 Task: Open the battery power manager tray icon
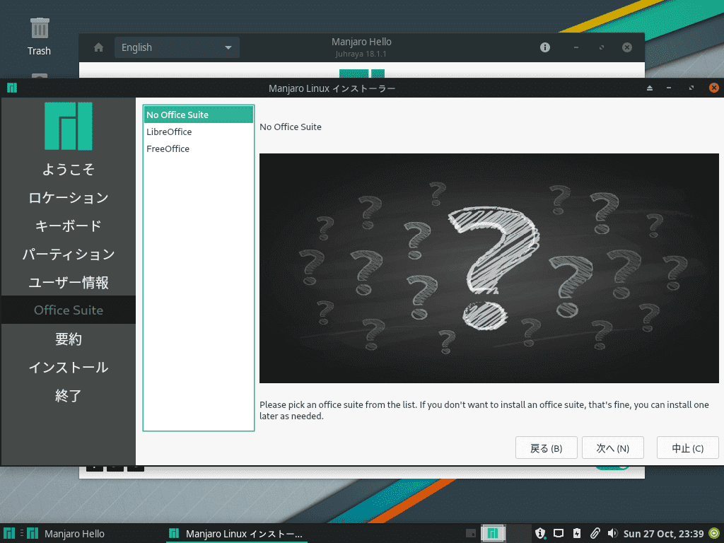click(576, 534)
